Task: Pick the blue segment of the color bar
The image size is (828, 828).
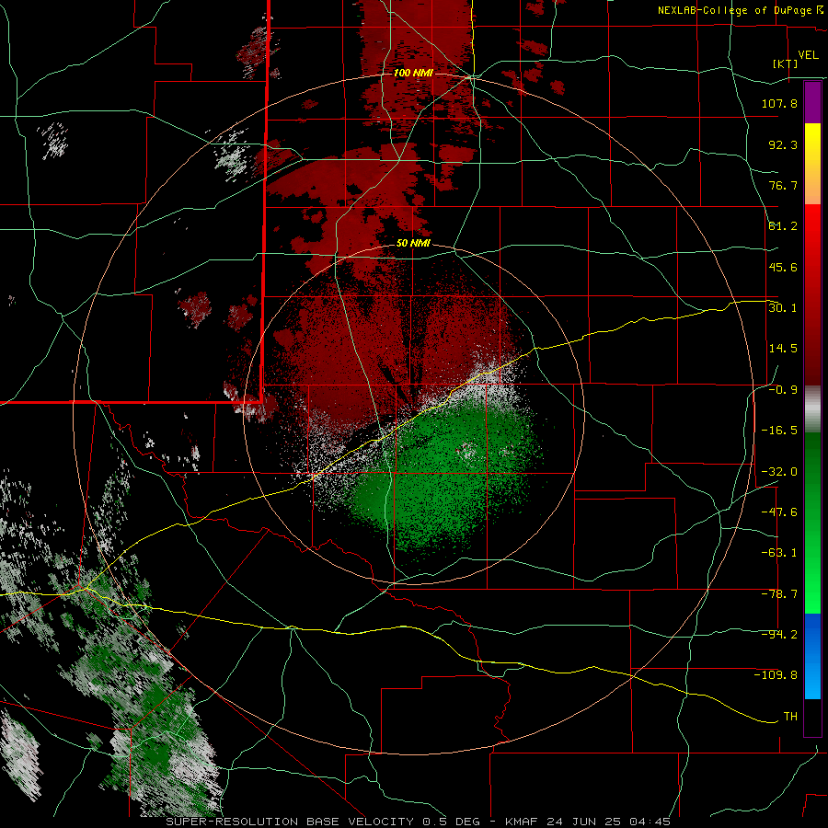Action: coord(812,656)
